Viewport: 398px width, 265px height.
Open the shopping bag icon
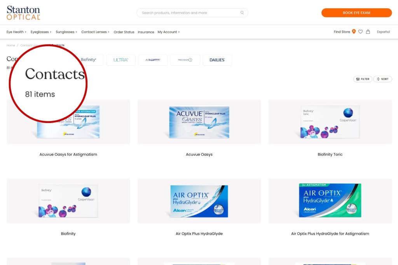tap(368, 32)
